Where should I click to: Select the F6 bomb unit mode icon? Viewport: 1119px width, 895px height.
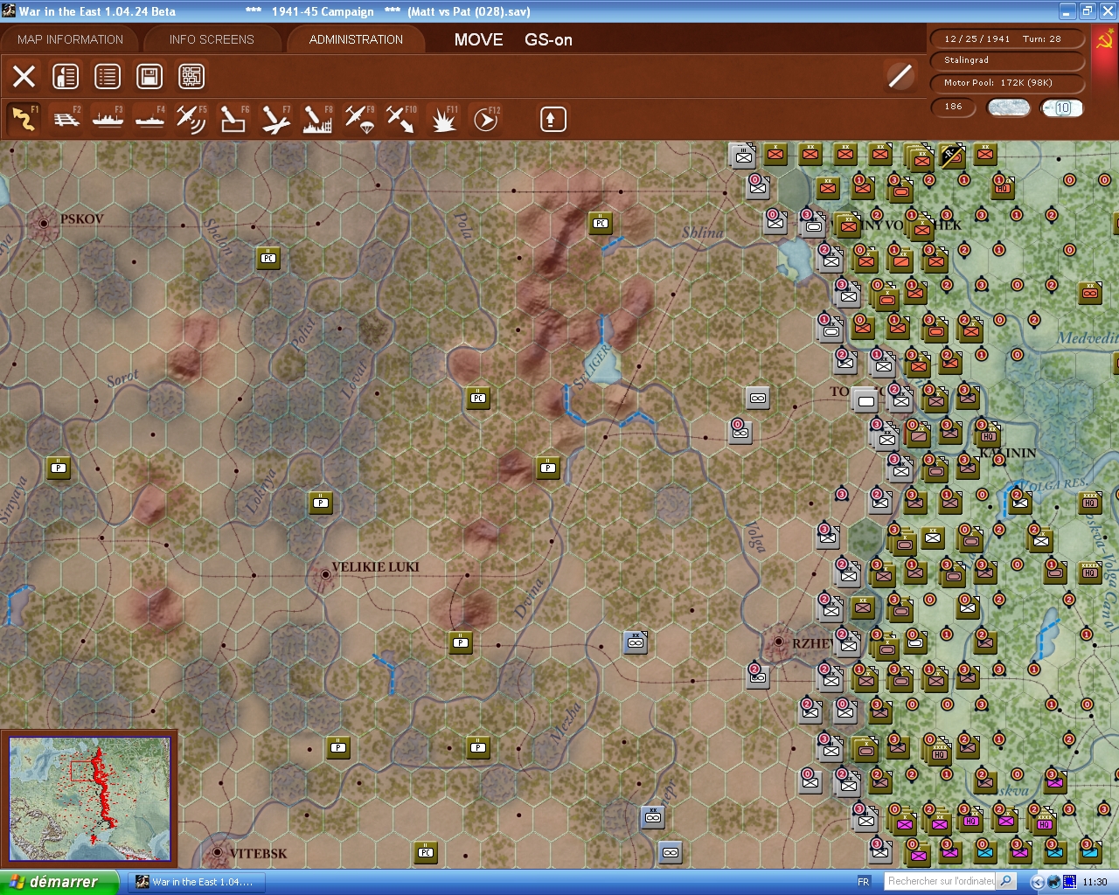(233, 119)
